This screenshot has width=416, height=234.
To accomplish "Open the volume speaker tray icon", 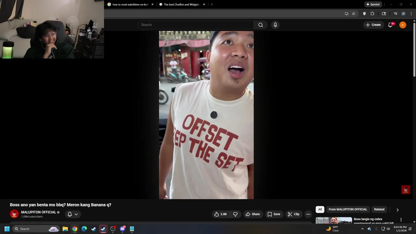I will (388, 229).
